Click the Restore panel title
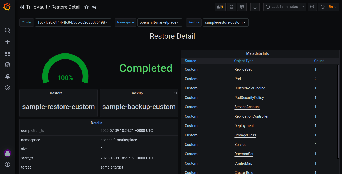This screenshot has height=174, width=342. pyautogui.click(x=56, y=93)
